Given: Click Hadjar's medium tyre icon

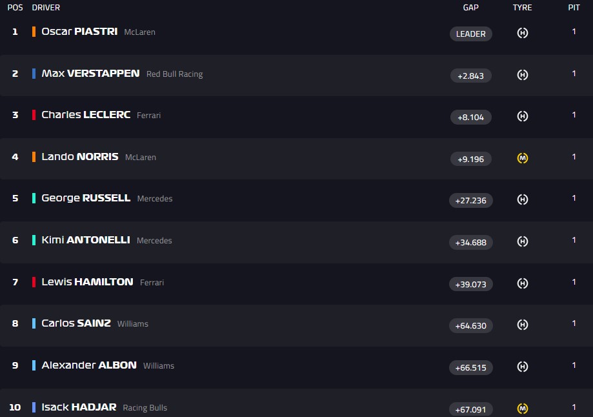Looking at the screenshot, I should [523, 408].
